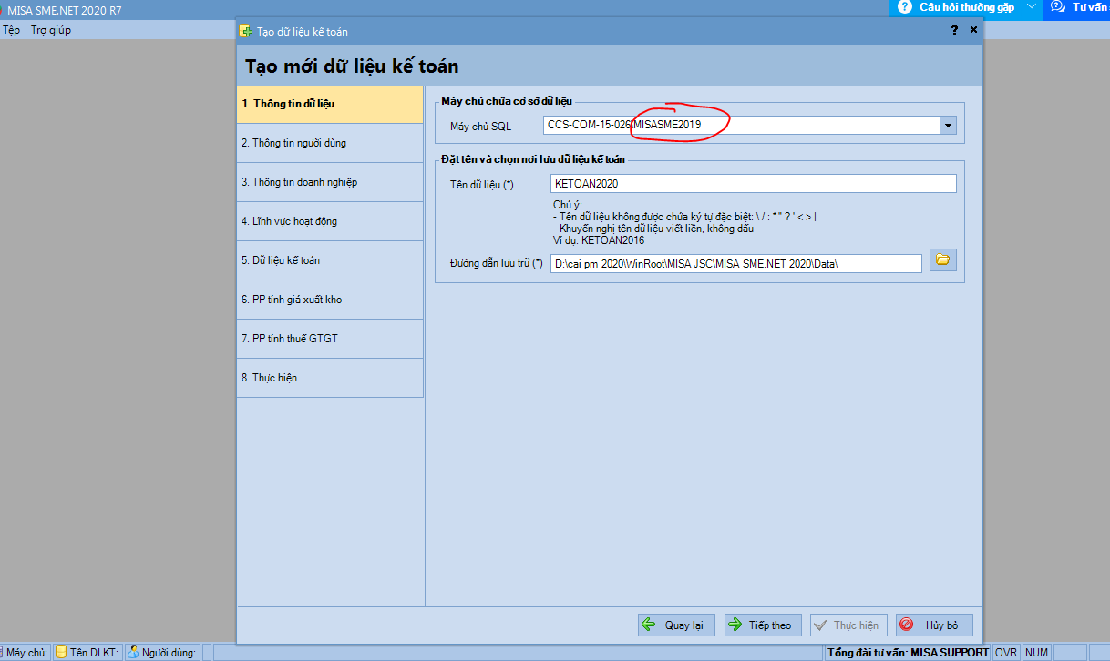Click Tổng đài tư vấn MISA SUPPORT text
Image resolution: width=1110 pixels, height=661 pixels.
click(908, 652)
